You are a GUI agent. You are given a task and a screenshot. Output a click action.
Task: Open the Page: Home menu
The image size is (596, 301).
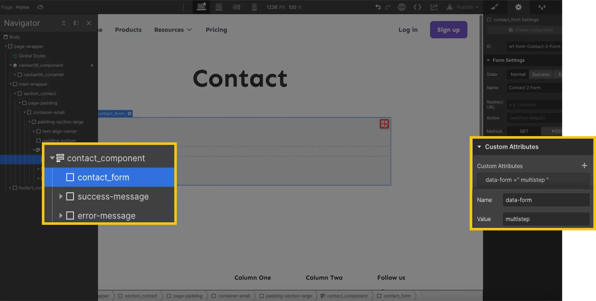pos(16,7)
